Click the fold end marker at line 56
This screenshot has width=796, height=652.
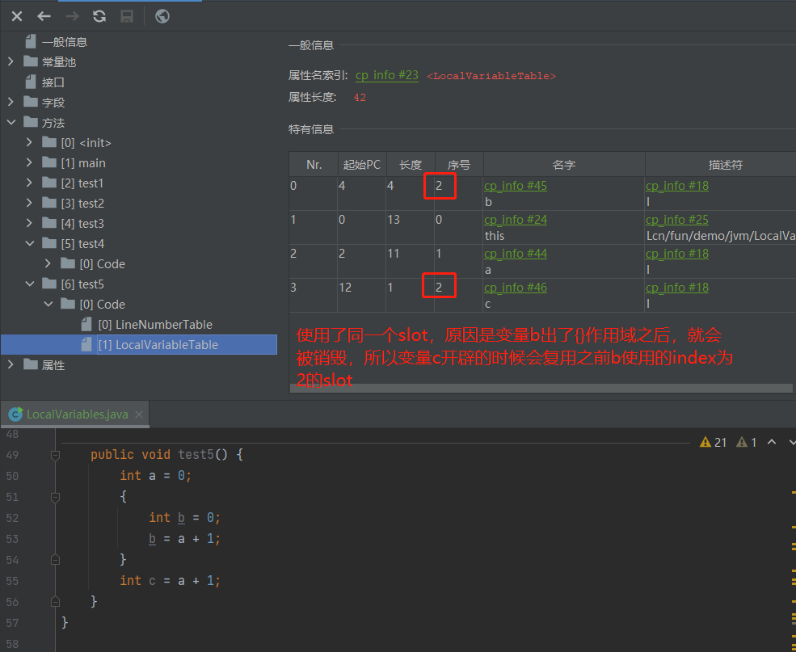(x=55, y=602)
